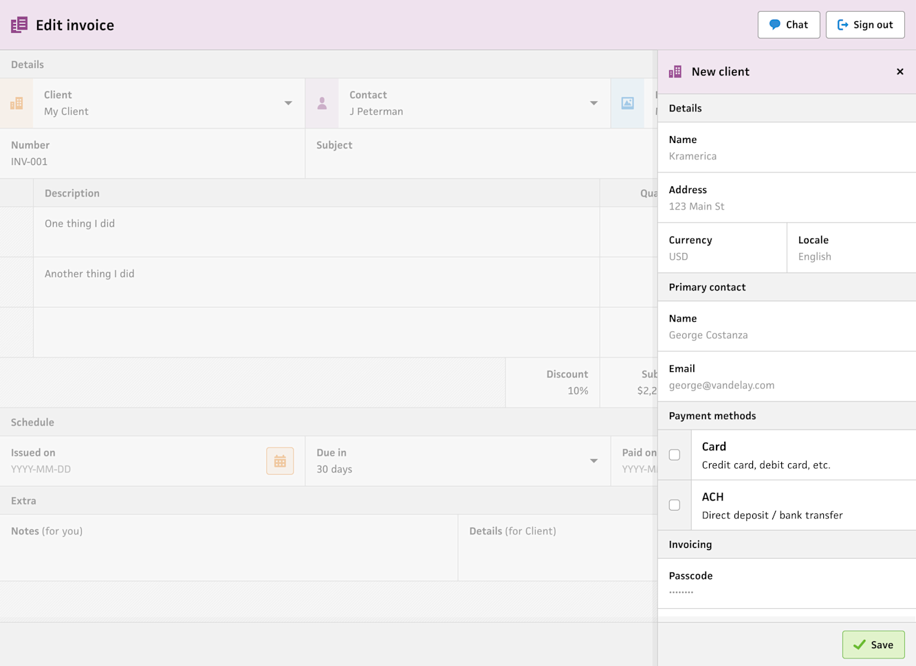Click the invoice logo icon beside Edit invoice
916x666 pixels.
[x=19, y=25]
